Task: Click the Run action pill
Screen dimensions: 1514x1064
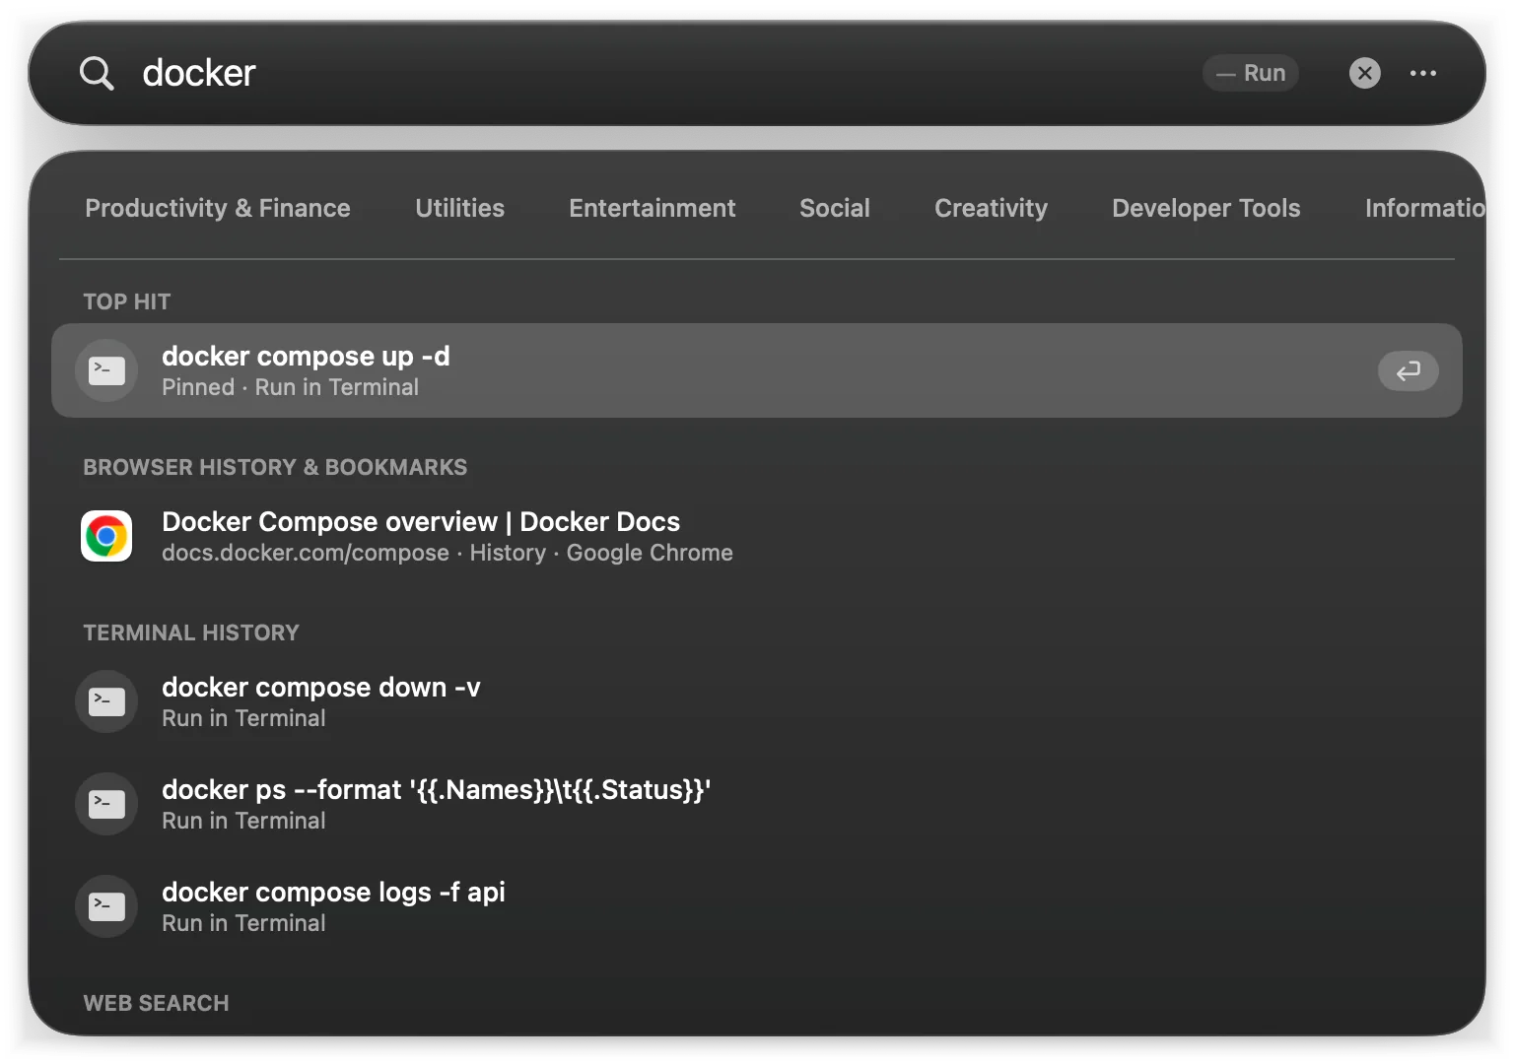Action: (1251, 73)
